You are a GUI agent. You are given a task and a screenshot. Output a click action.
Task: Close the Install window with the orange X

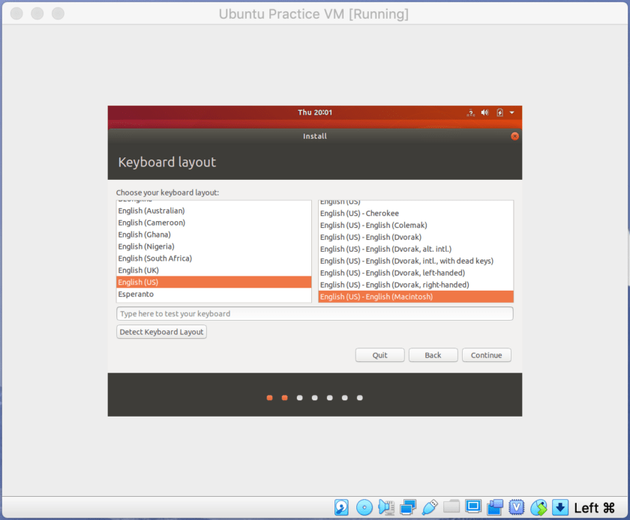(x=514, y=136)
